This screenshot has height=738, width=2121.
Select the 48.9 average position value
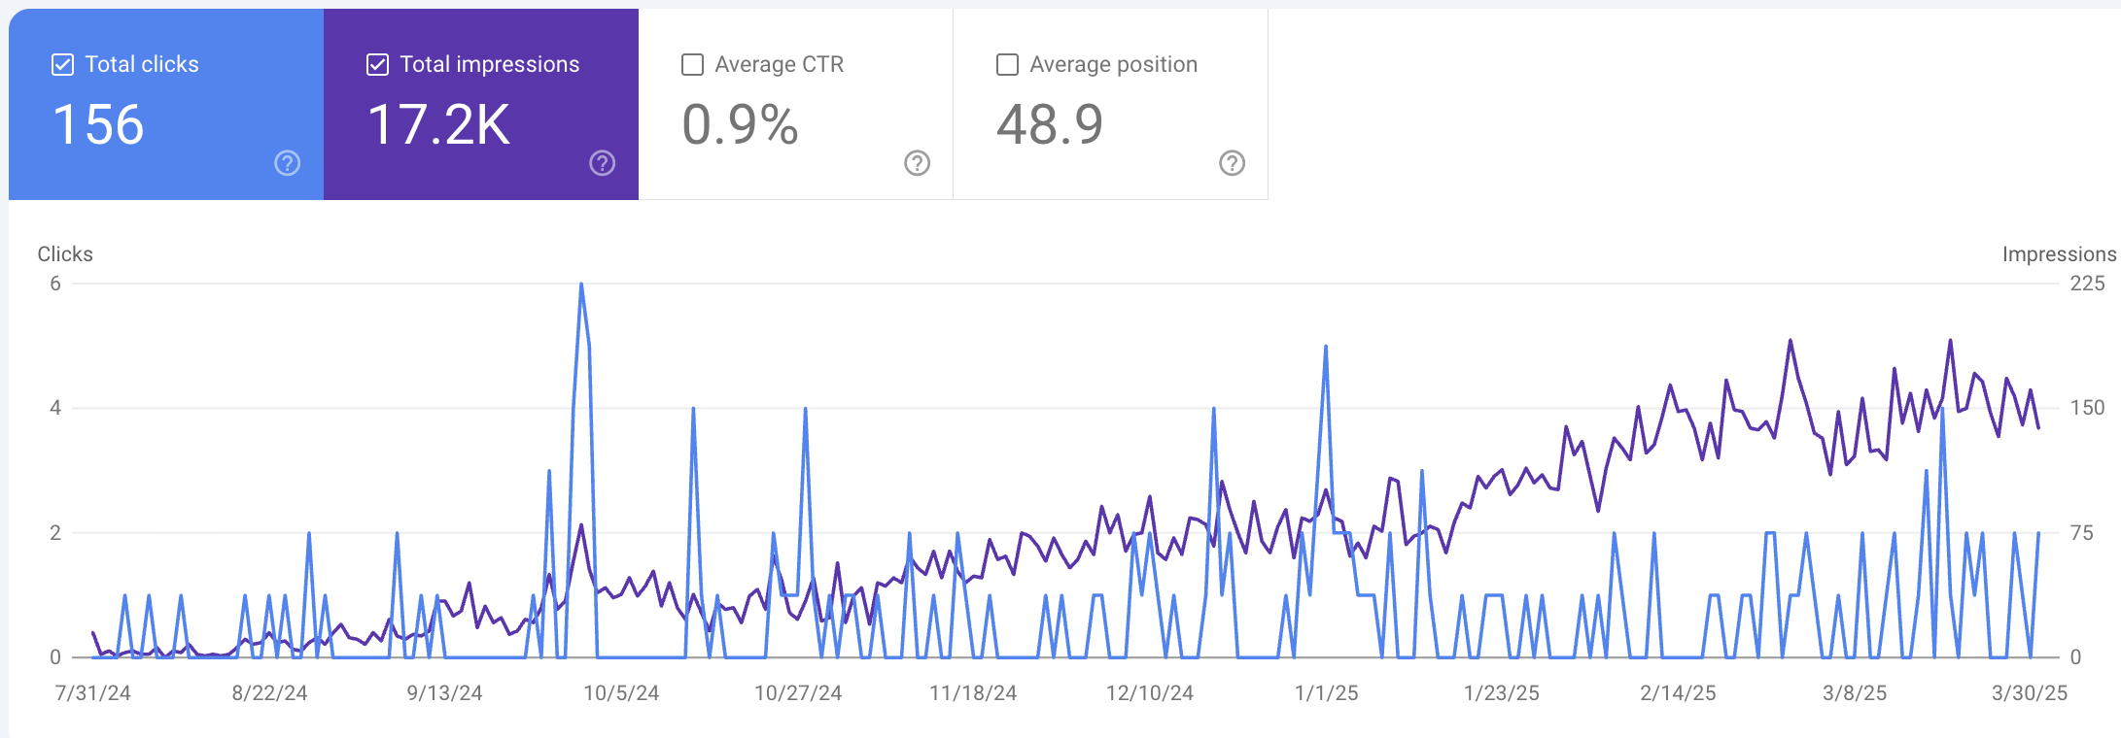coord(1050,125)
